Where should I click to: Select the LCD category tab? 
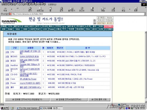pyautogui.click(x=45, y=29)
